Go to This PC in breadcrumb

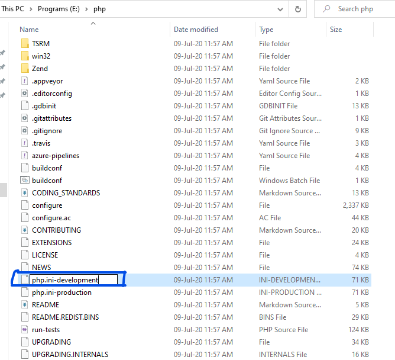pyautogui.click(x=12, y=9)
